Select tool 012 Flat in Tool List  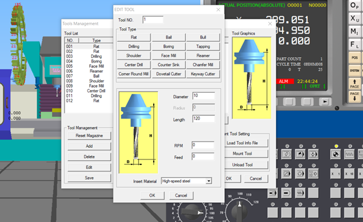[89, 100]
